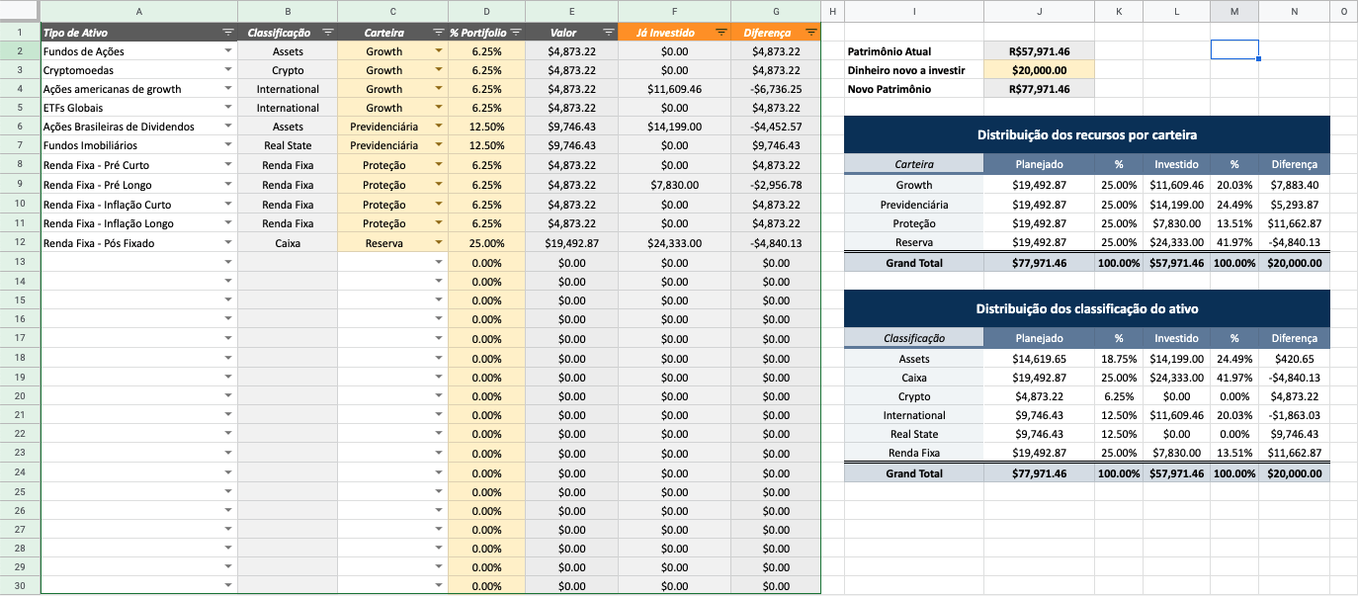Open Proteção dropdown in Renda Fixa - Pré Curto row
The width and height of the screenshot is (1358, 596).
(439, 166)
